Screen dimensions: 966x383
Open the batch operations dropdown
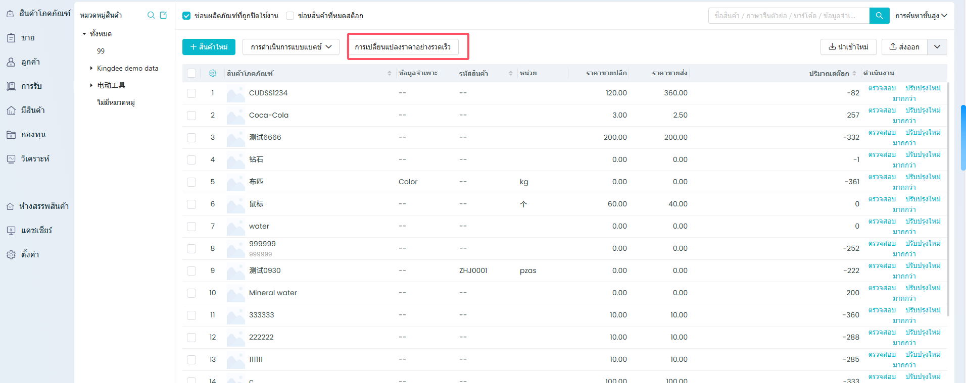291,47
